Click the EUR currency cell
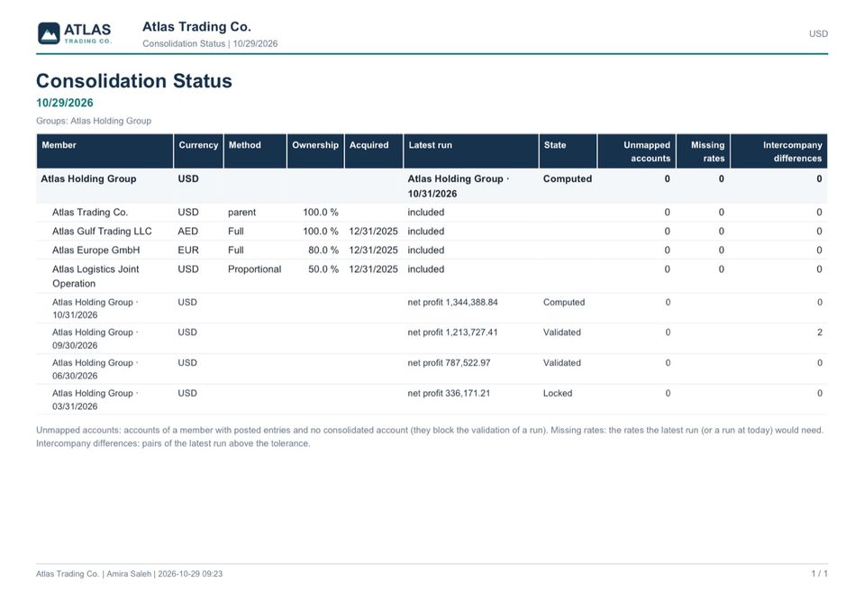This screenshot has height=610, width=864. (188, 250)
